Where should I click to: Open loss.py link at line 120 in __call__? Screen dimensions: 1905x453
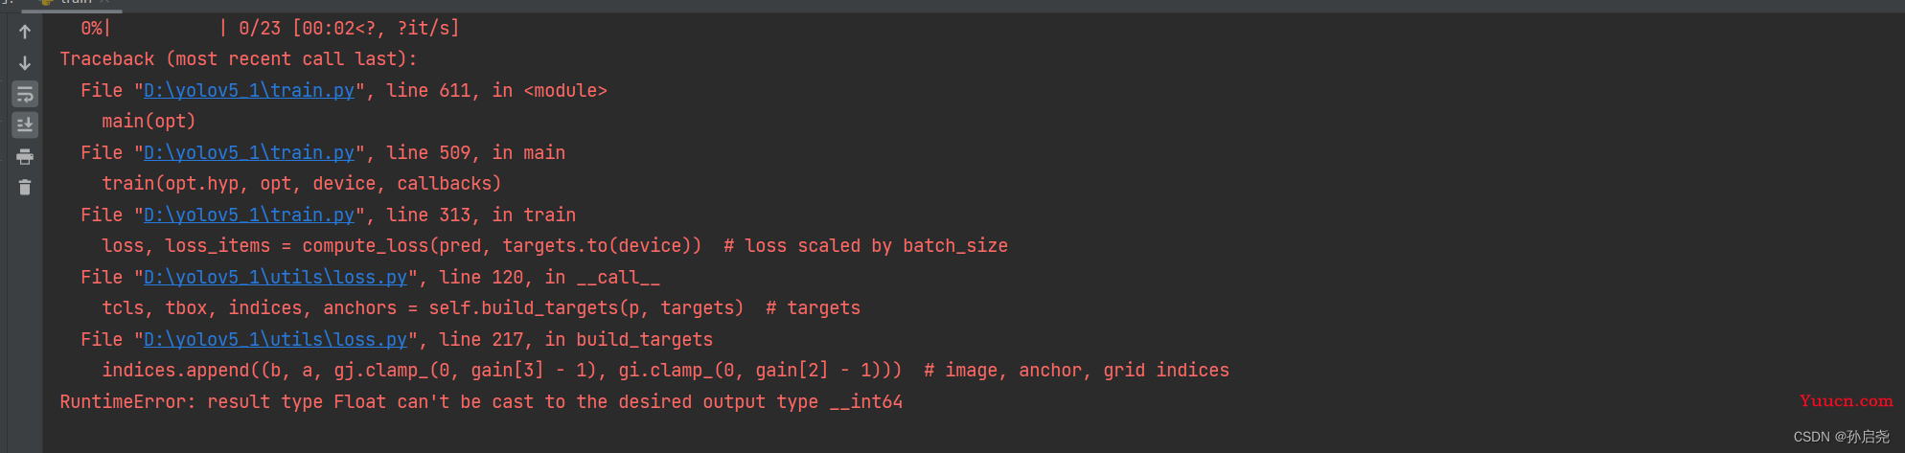(x=275, y=278)
